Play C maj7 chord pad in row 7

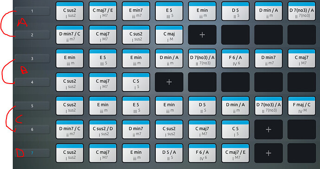(103, 153)
